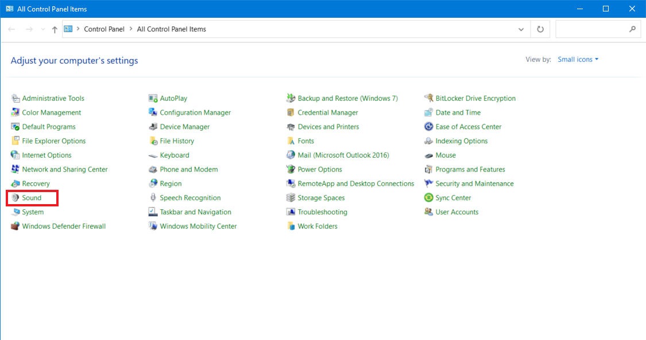646x340 pixels.
Task: Go up one level with up arrow
Action: point(55,29)
